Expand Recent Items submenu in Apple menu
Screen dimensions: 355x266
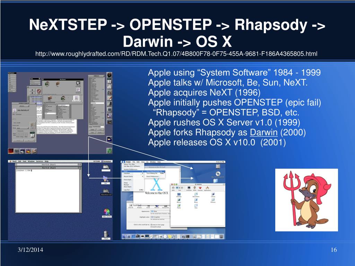click(x=133, y=176)
